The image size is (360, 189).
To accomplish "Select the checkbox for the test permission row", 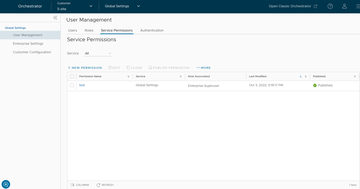I will pyautogui.click(x=72, y=85).
